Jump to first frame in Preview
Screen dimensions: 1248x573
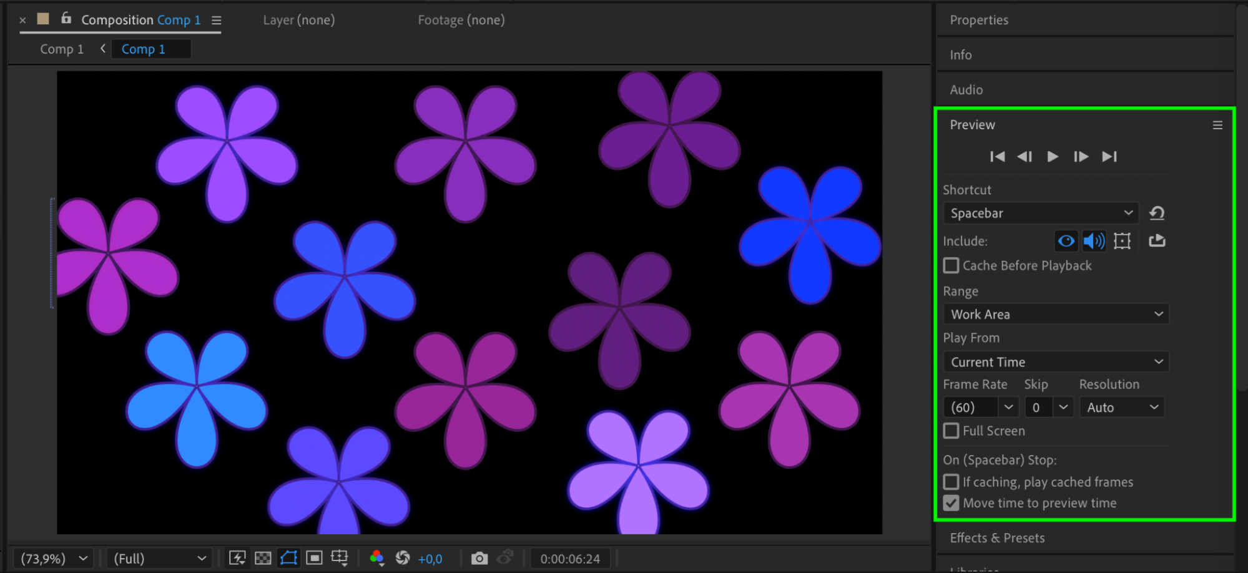pyautogui.click(x=997, y=157)
